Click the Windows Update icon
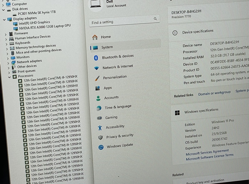This screenshot has width=249, height=184. [101, 147]
